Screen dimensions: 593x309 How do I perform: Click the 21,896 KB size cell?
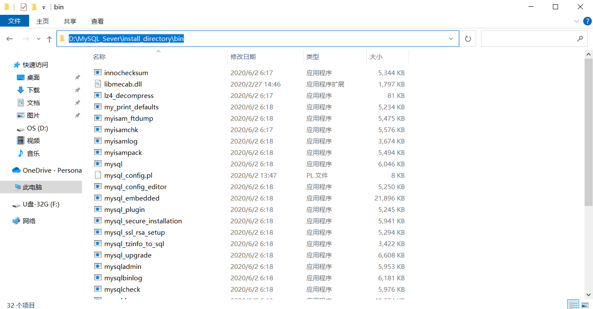click(x=390, y=198)
